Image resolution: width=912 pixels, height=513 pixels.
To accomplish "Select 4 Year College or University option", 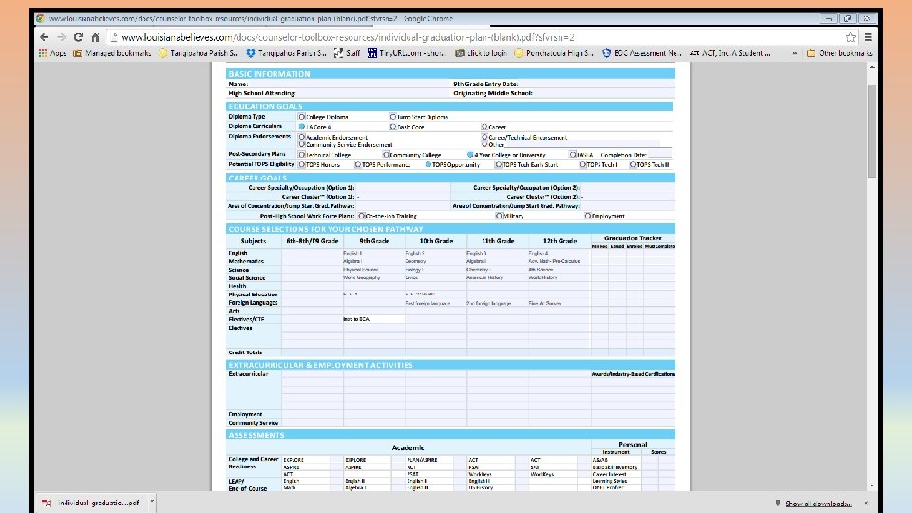I will (x=470, y=155).
